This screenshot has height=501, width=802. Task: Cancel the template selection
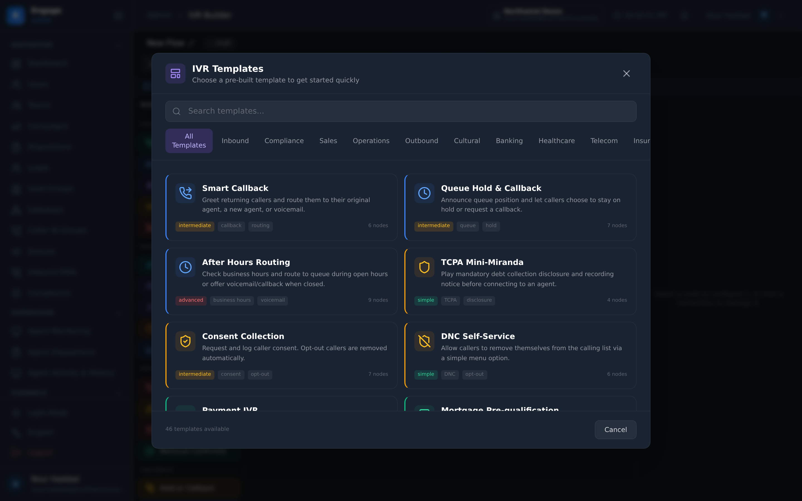pos(615,430)
